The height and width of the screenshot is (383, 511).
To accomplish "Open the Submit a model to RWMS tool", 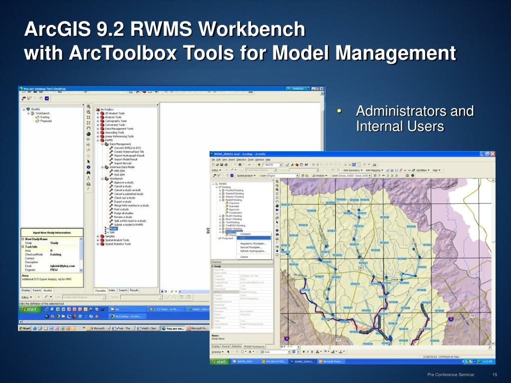I will 126,225.
